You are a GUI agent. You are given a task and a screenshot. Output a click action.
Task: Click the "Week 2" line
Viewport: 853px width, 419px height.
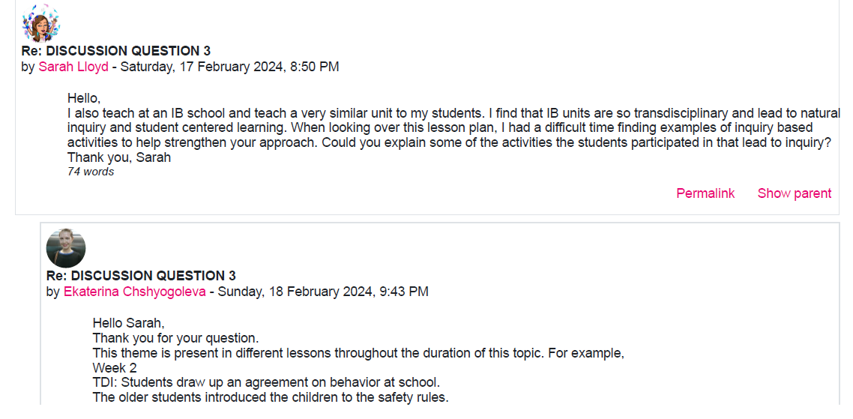coord(115,368)
